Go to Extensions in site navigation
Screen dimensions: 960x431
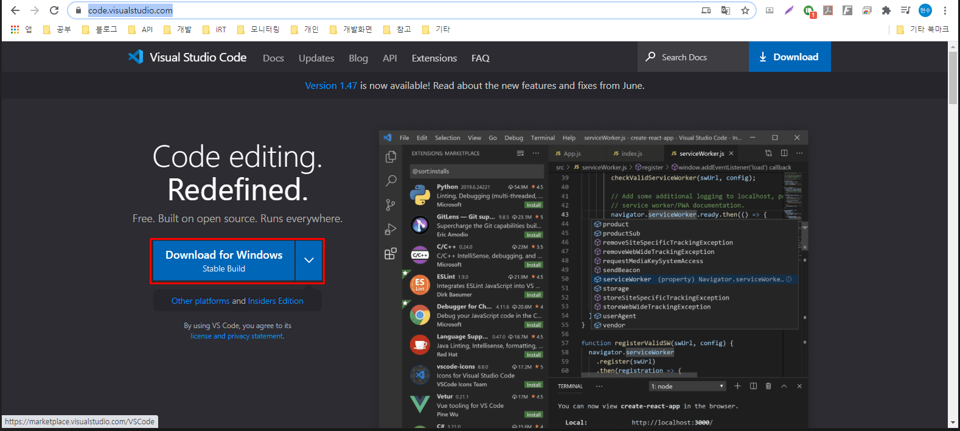click(434, 58)
